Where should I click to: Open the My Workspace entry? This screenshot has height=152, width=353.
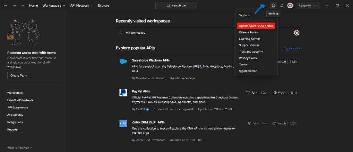135,33
